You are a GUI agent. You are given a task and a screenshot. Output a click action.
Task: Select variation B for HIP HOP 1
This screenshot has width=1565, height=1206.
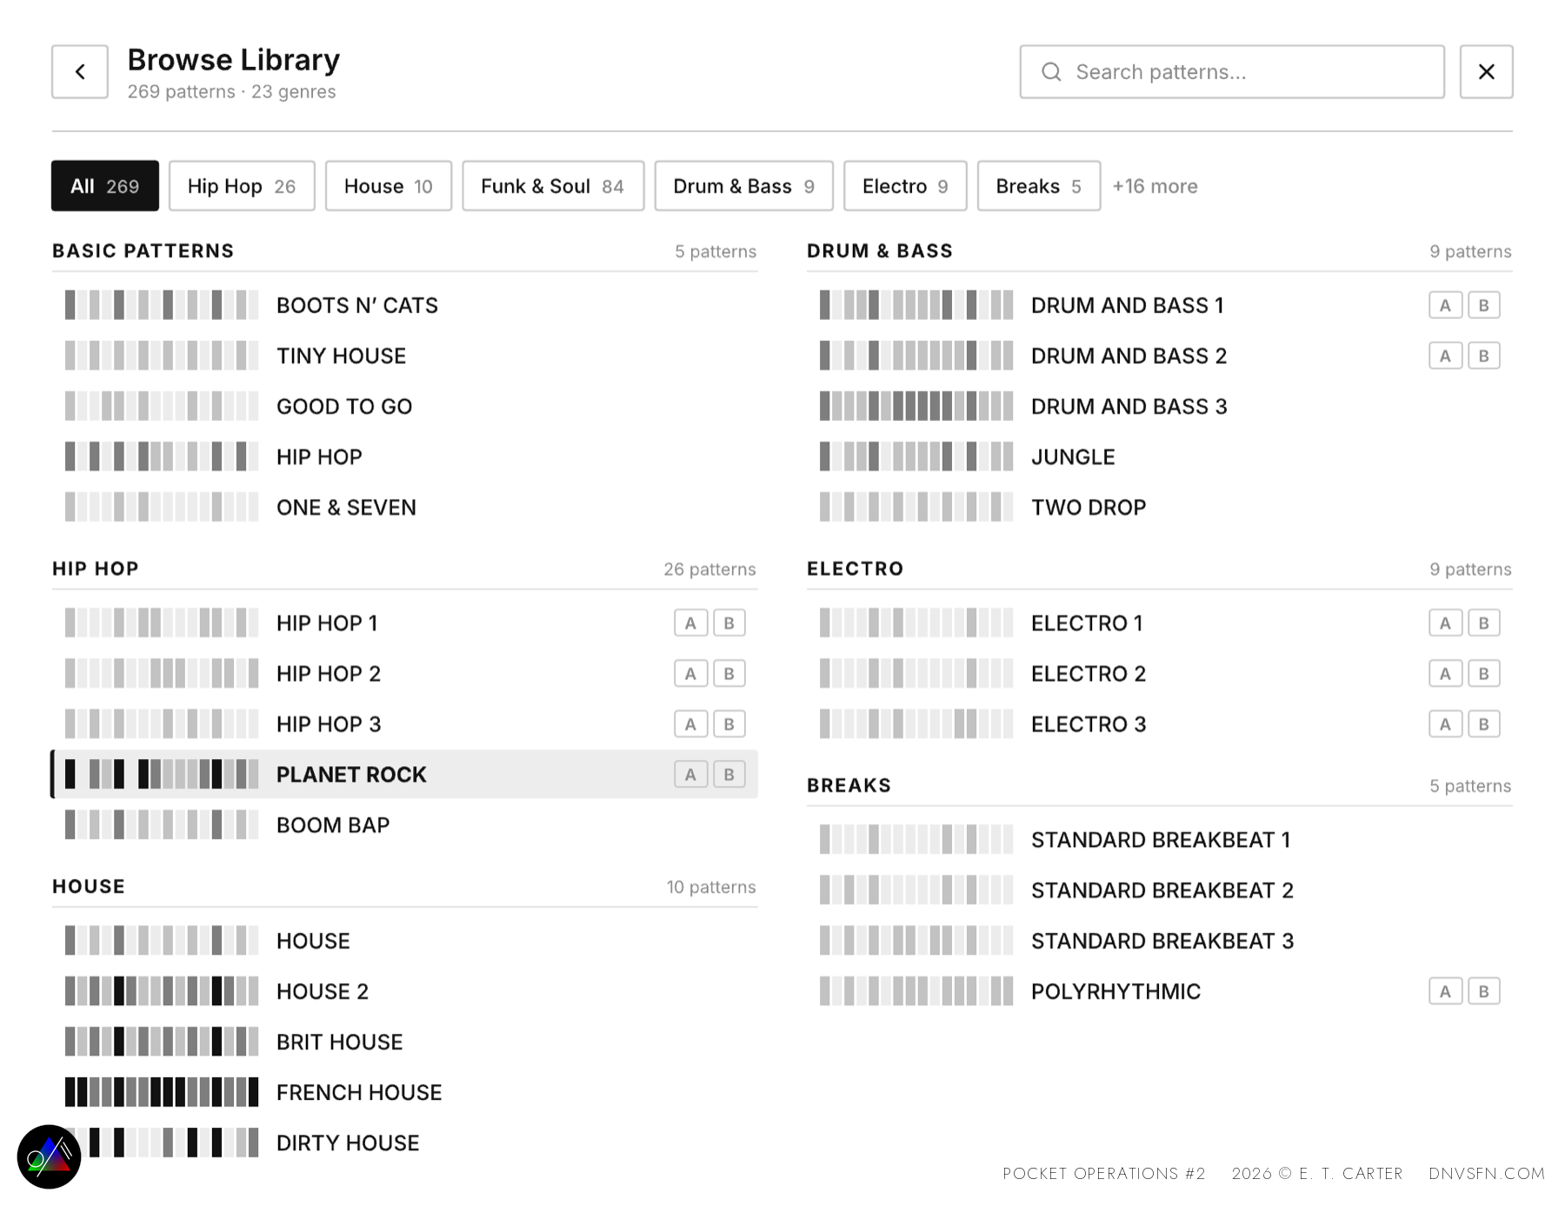tap(729, 623)
